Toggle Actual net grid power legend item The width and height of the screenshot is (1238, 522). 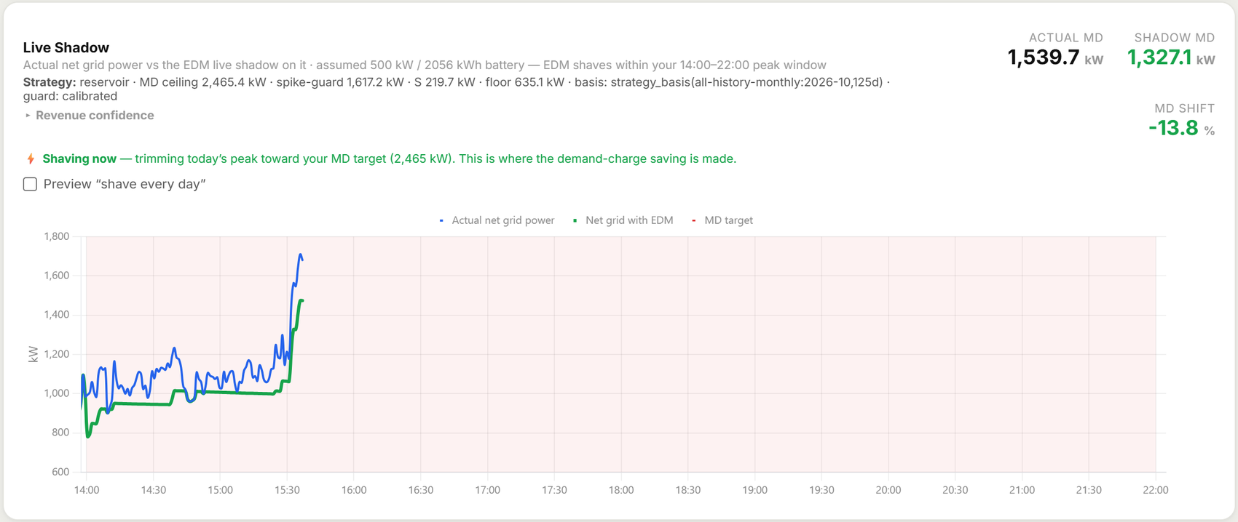[497, 220]
